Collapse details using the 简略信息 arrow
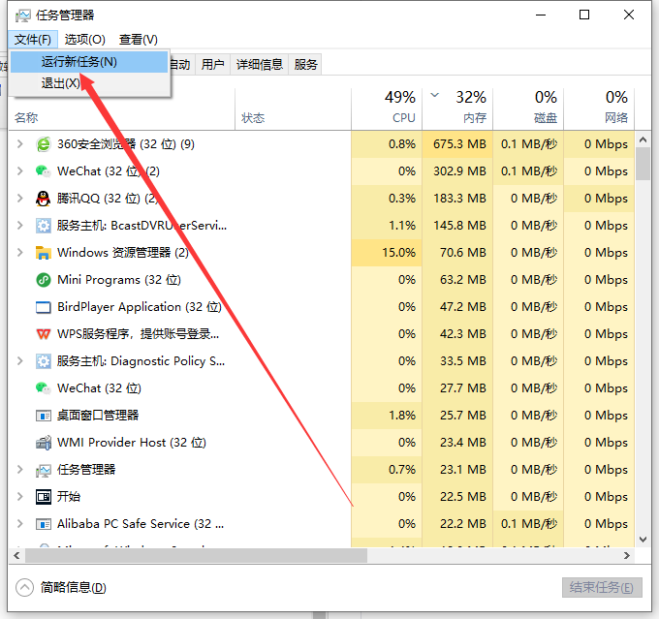 (25, 587)
